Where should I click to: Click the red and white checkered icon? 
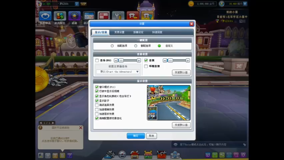pos(104,16)
